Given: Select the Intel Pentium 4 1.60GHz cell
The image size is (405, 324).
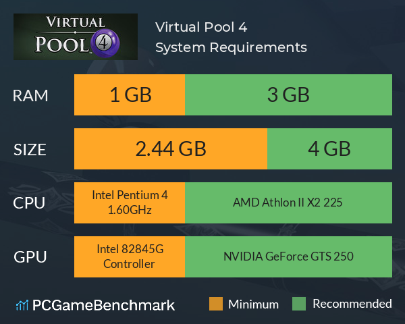Looking at the screenshot, I should pos(130,202).
